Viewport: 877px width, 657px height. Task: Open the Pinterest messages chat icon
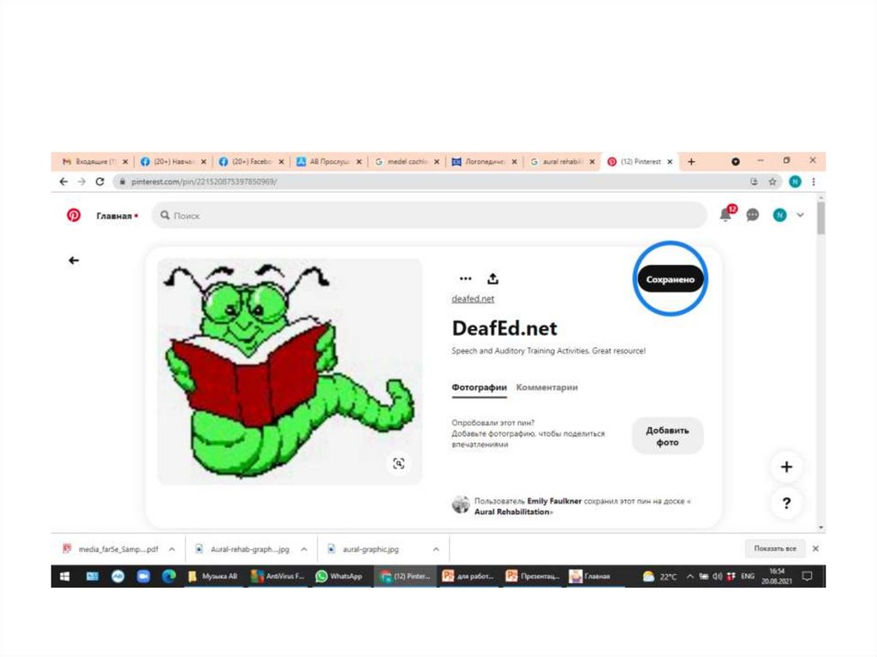[753, 215]
